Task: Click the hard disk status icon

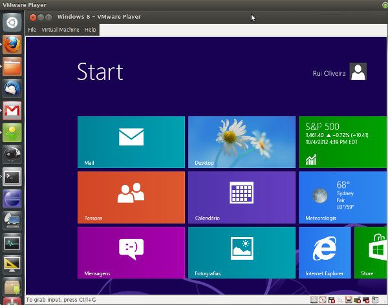Action: pos(314,300)
